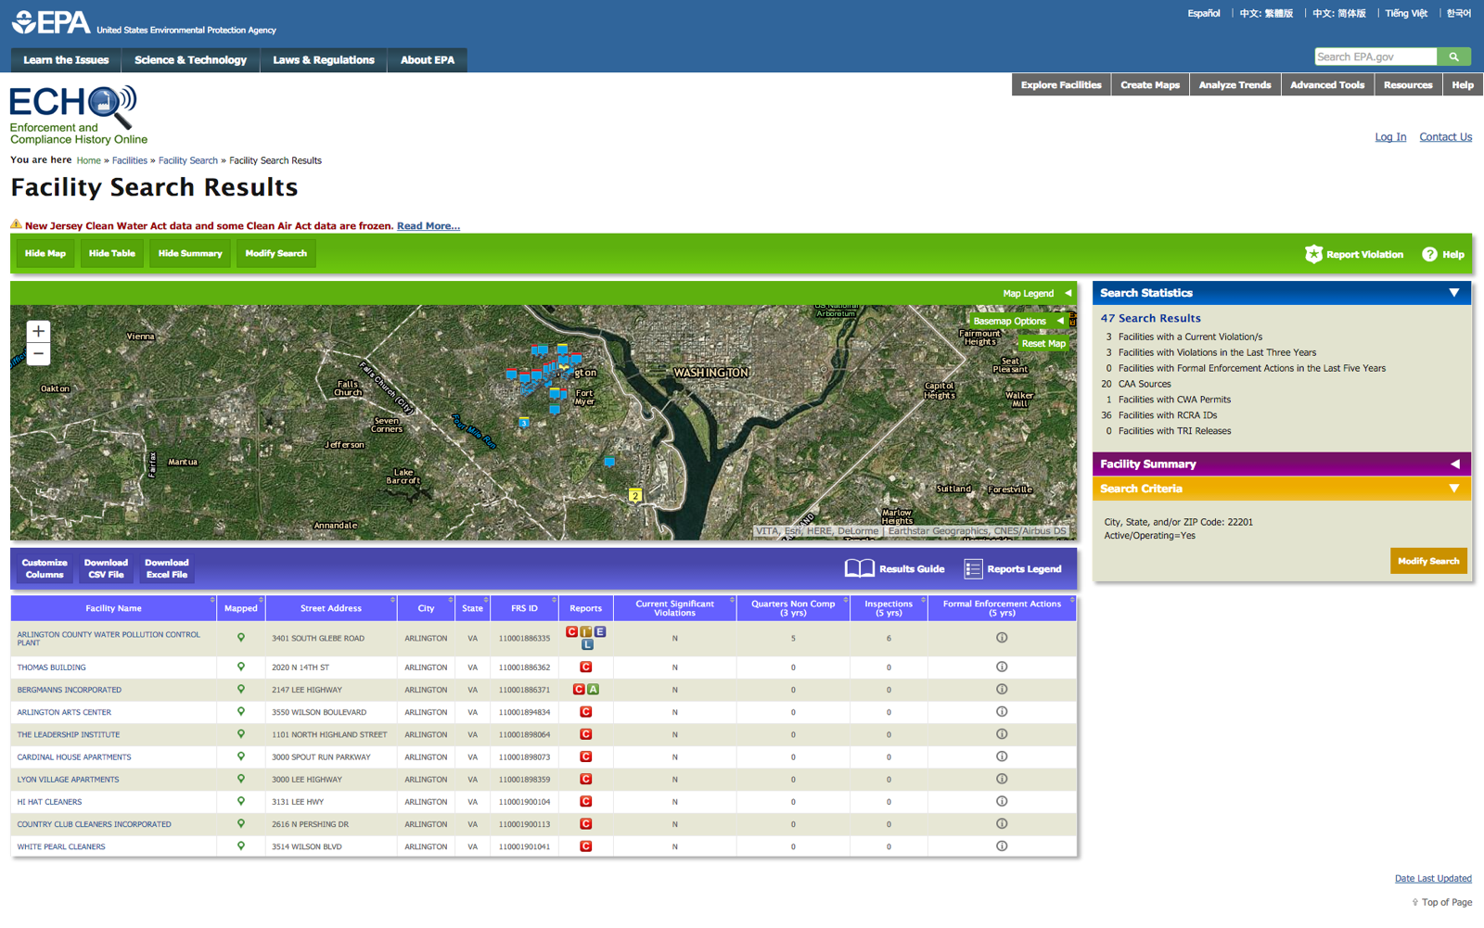Image resolution: width=1484 pixels, height=928 pixels.
Task: Open the Results Guide book icon
Action: [859, 568]
